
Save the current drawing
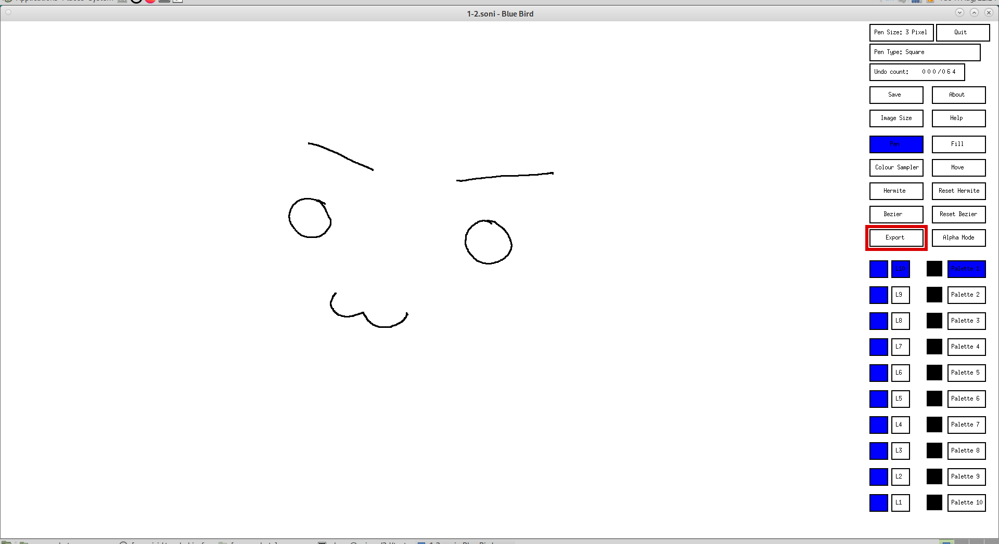896,95
